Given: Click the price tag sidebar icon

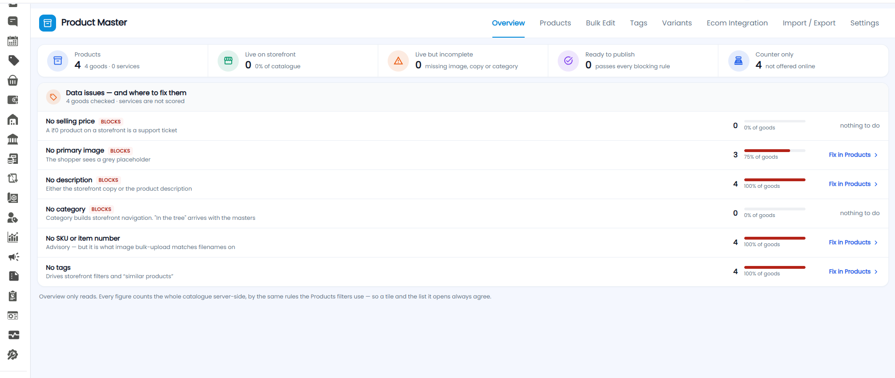Looking at the screenshot, I should (x=13, y=60).
